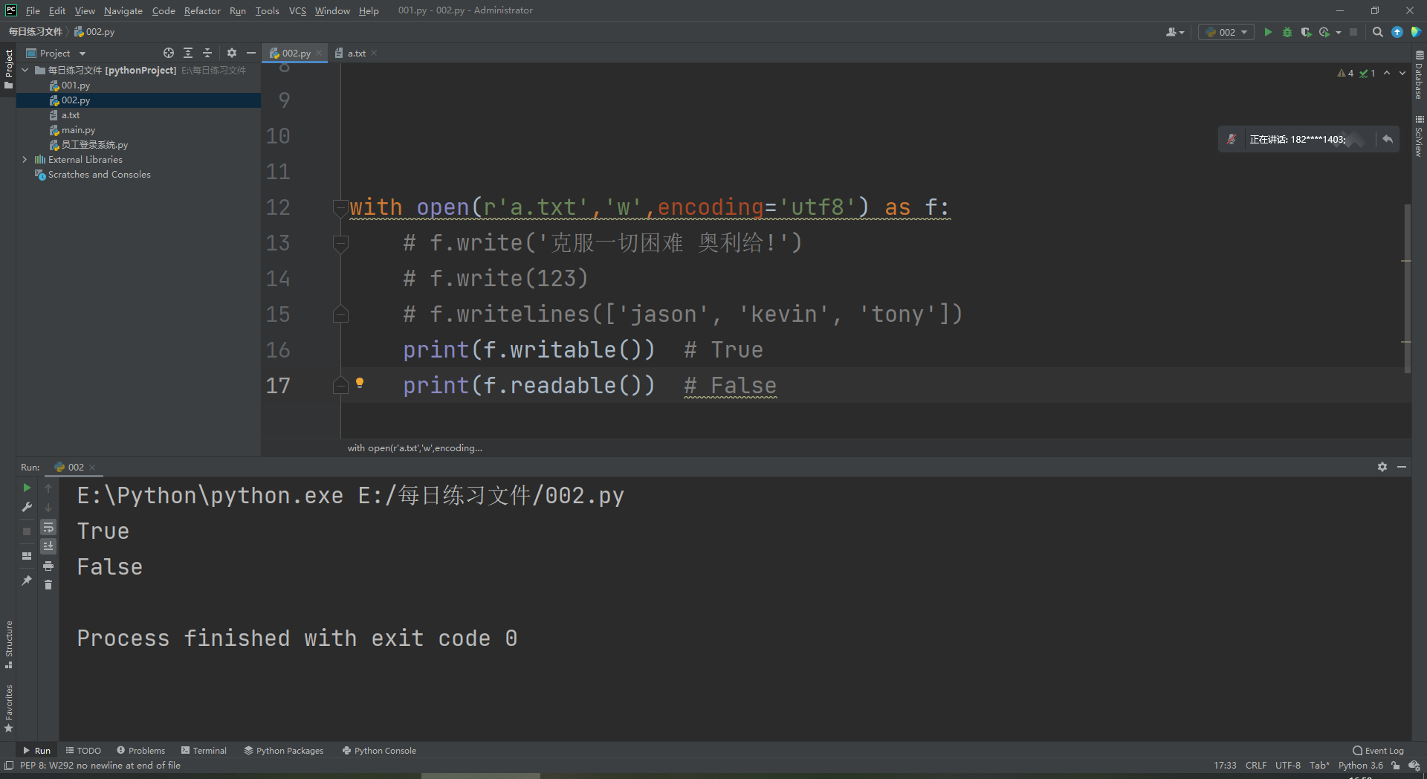
Task: Click the Stop button in the top toolbar
Action: [x=1353, y=32]
